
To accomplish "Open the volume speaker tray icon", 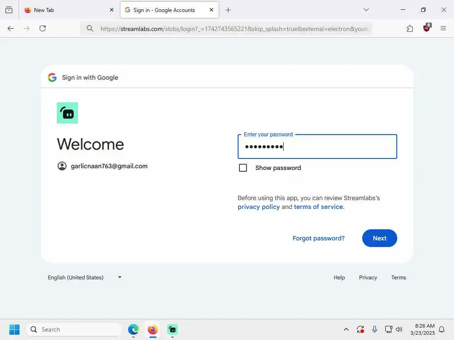I will [399, 329].
